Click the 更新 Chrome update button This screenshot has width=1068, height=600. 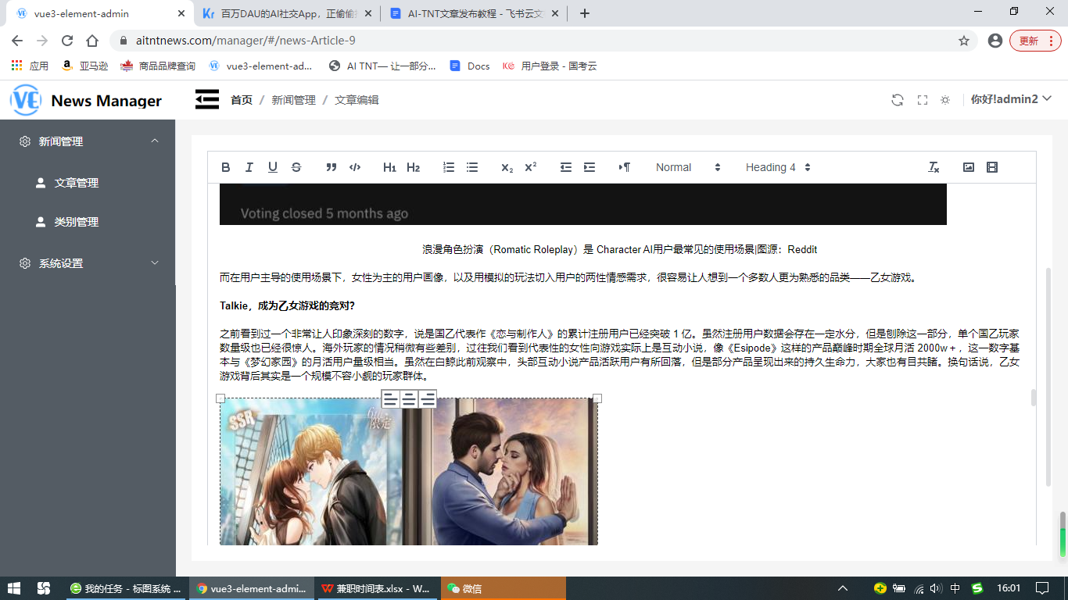(x=1034, y=41)
